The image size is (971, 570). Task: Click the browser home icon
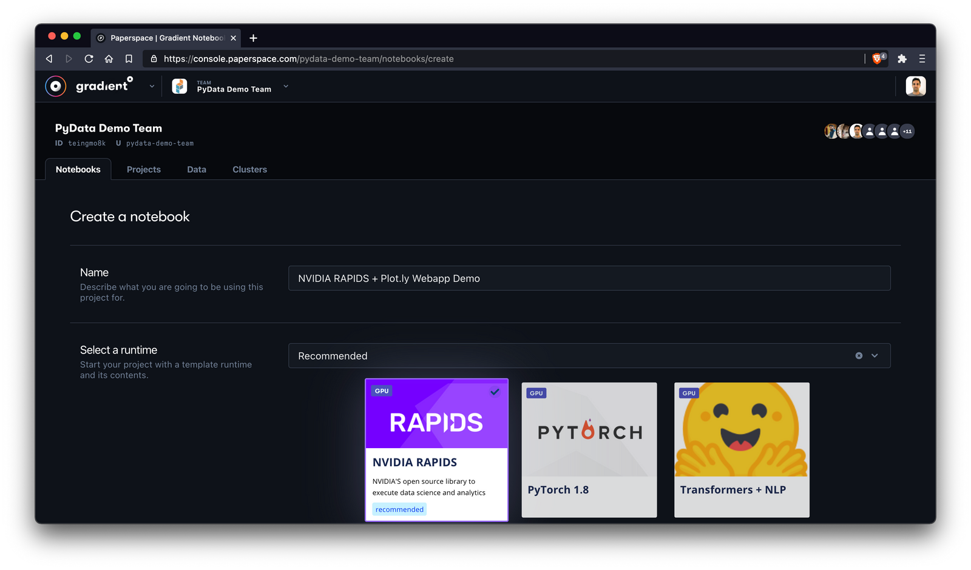point(109,59)
